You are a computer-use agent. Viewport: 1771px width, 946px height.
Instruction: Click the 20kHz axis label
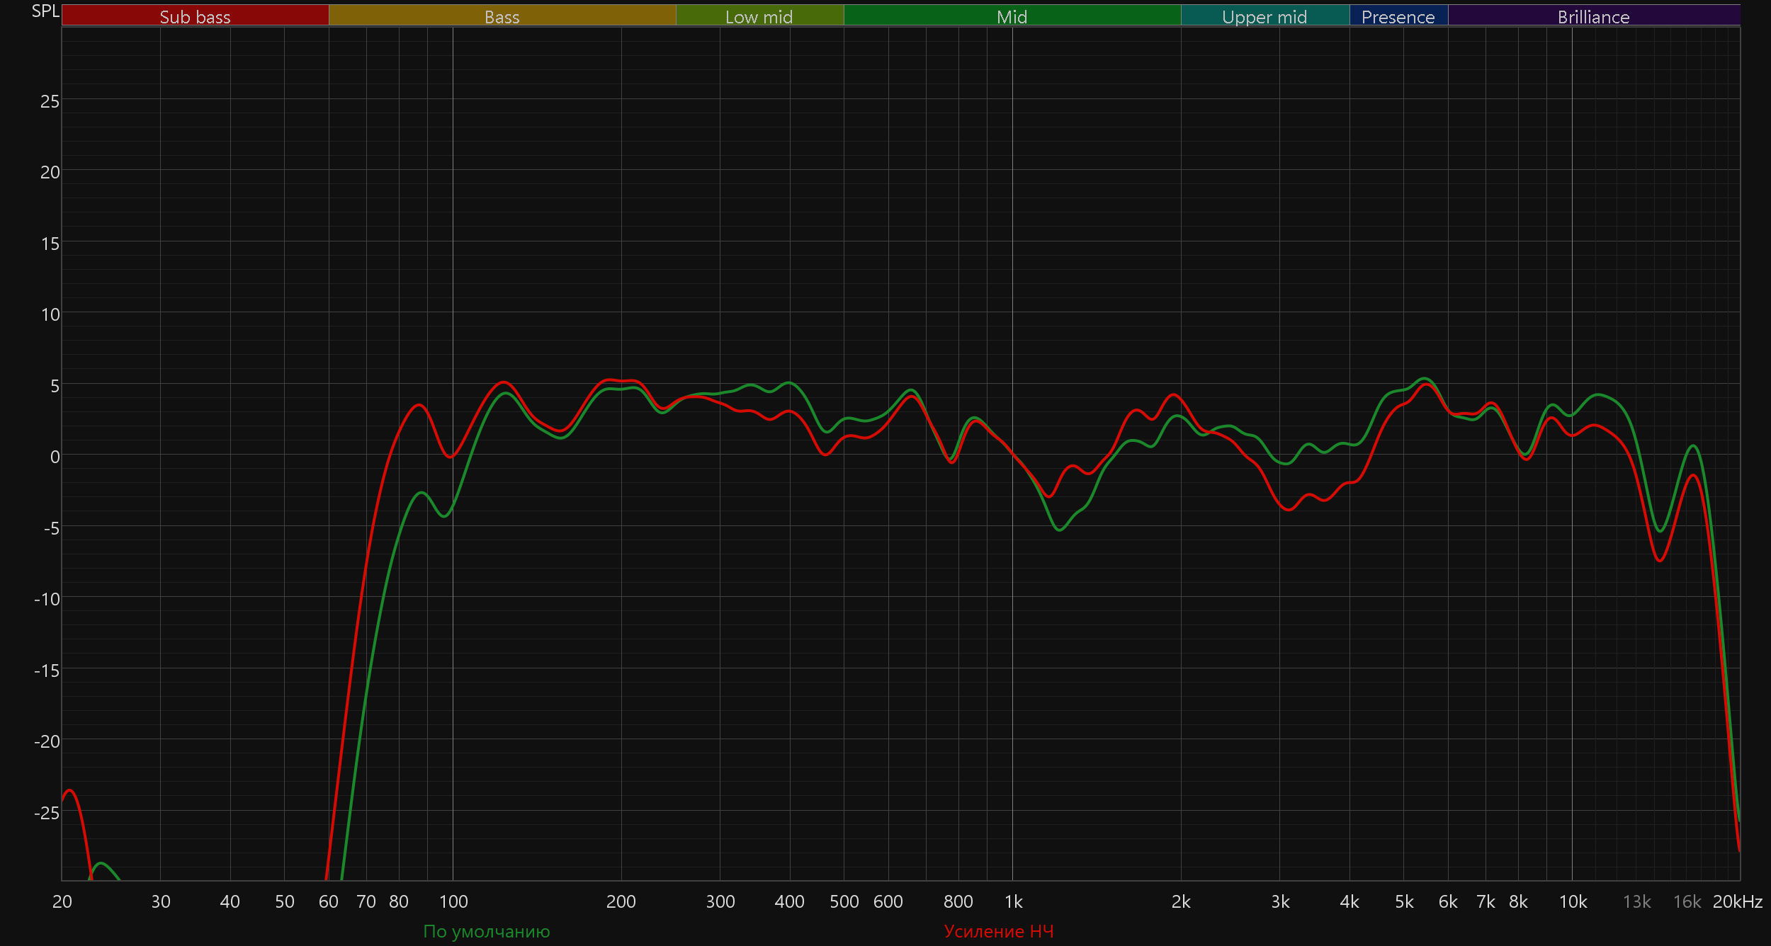(x=1737, y=901)
